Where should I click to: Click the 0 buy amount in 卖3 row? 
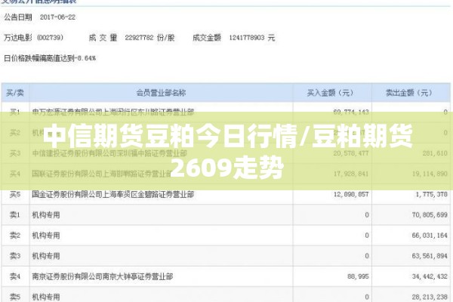point(367,256)
